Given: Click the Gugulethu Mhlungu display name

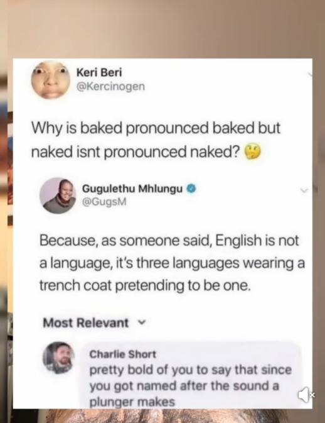Looking at the screenshot, I should [x=132, y=189].
